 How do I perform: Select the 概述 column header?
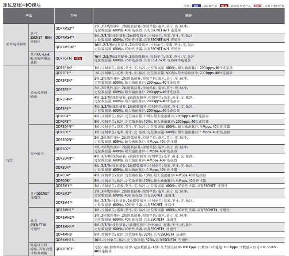tap(189, 16)
